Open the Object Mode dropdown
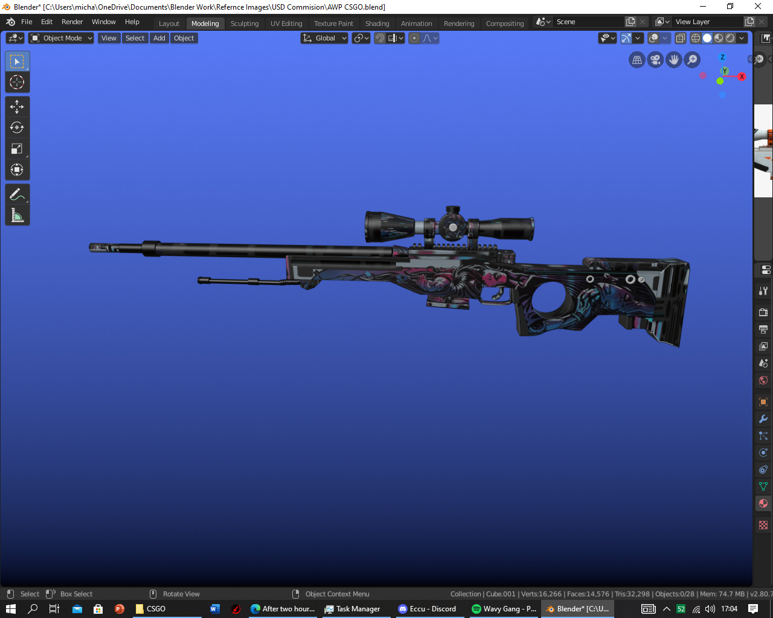773x618 pixels. [60, 38]
